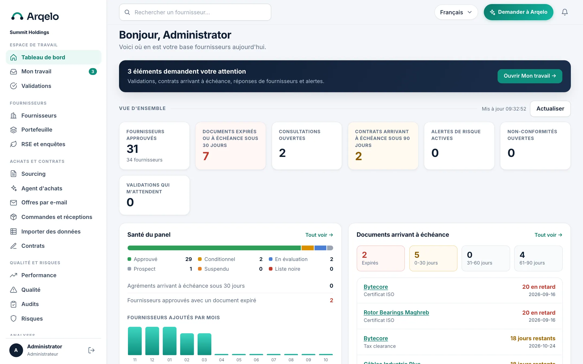Open the Tableau de bord menu item
Image resolution: width=583 pixels, height=364 pixels.
tap(54, 57)
